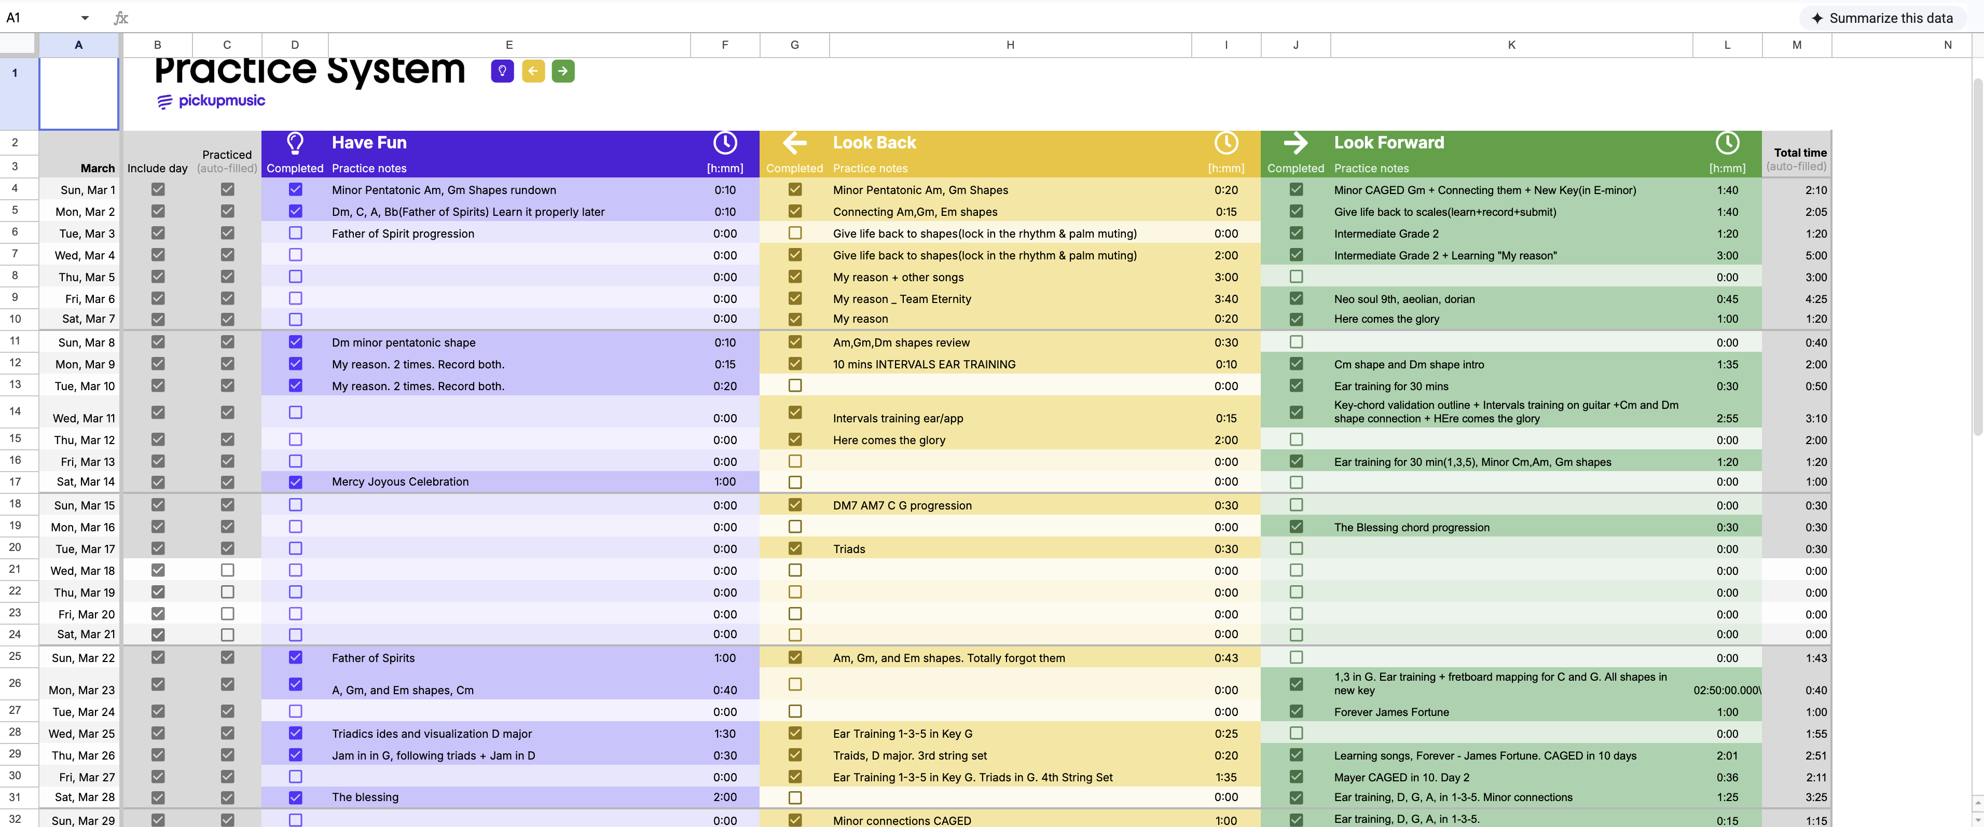Toggle Include day checkbox for Sun, Mar 1
1984x827 pixels.
point(158,189)
